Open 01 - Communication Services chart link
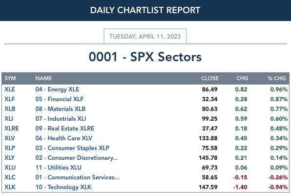The height and width of the screenshot is (195, 291). tap(78, 177)
